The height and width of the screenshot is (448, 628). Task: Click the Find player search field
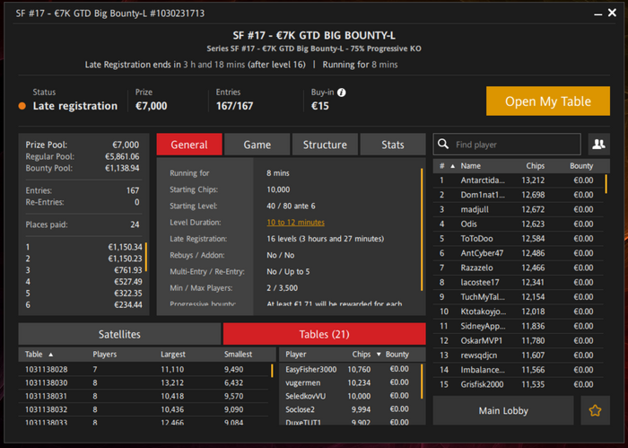coord(507,145)
